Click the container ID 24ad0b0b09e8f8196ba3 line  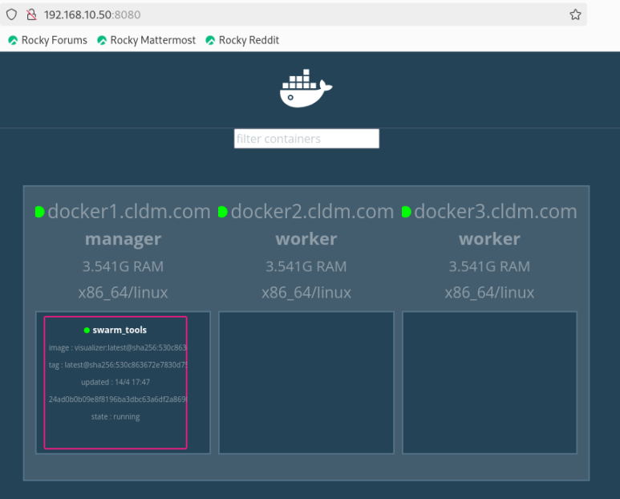click(117, 400)
